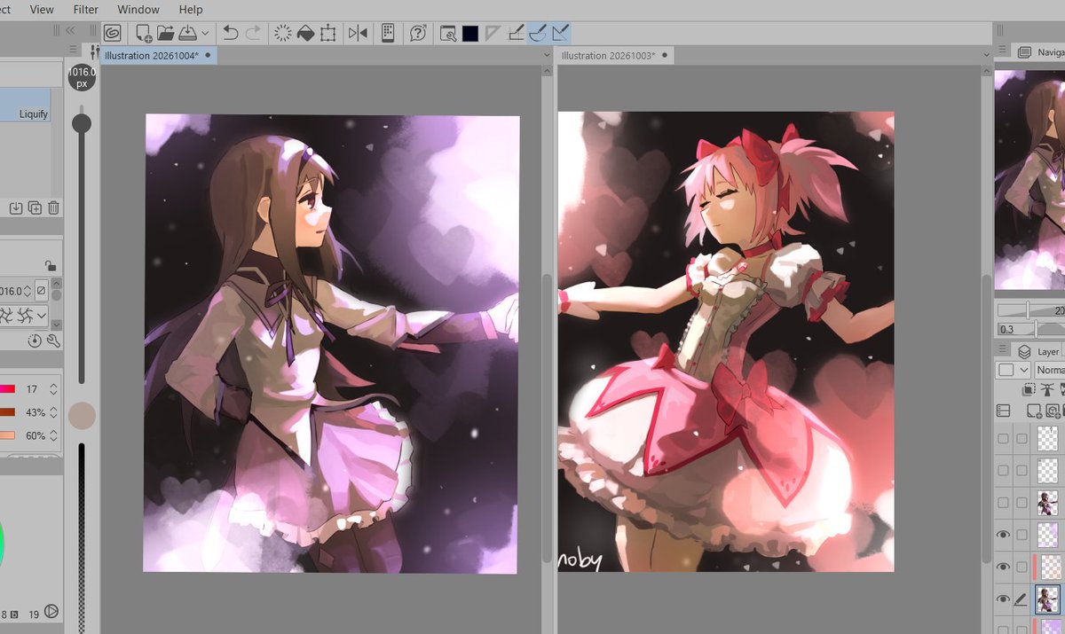
Task: Show the hidden third layer in the layer list
Action: click(x=1004, y=502)
